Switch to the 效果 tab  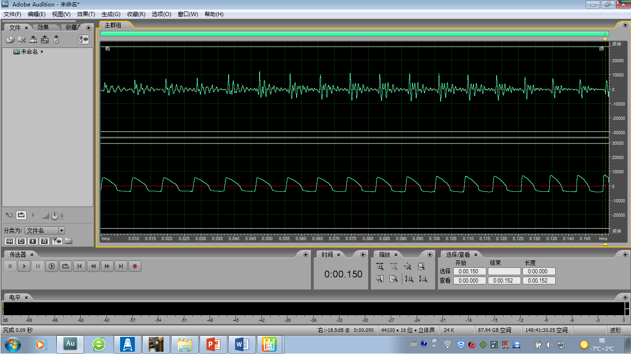pyautogui.click(x=43, y=28)
